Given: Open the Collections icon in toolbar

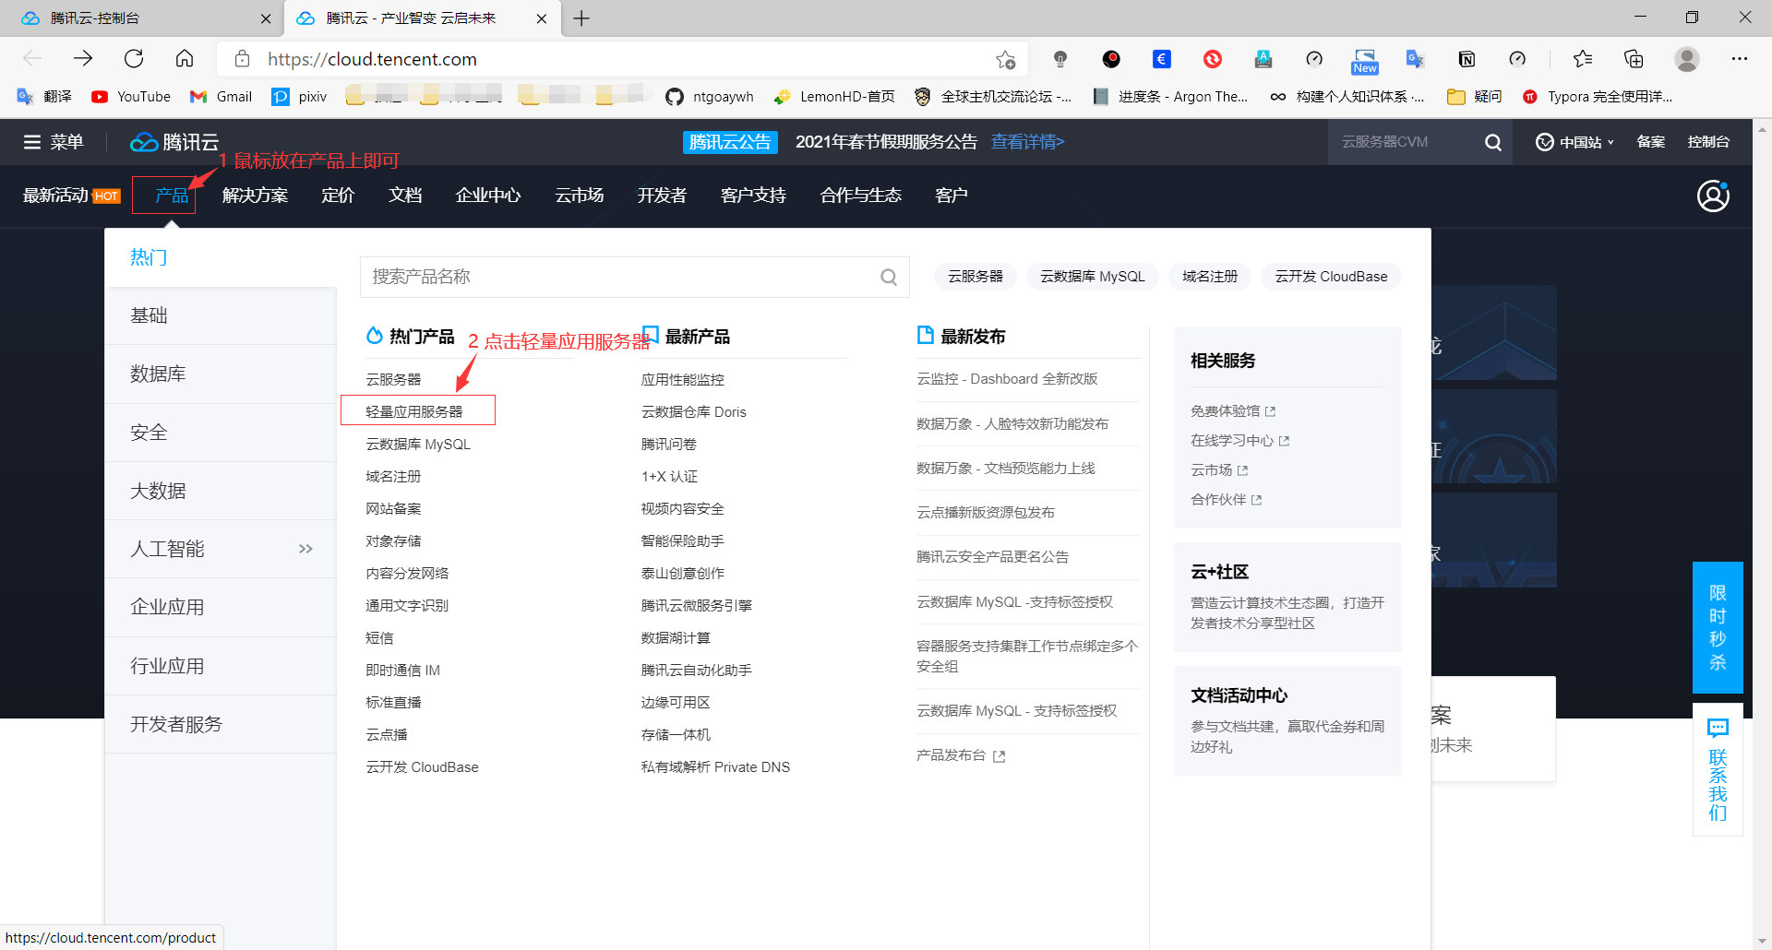Looking at the screenshot, I should coord(1634,59).
